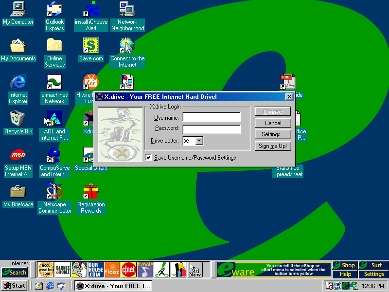Open the AccuWeather.com toolbar shortcut
This screenshot has height=292, width=389.
pyautogui.click(x=46, y=269)
